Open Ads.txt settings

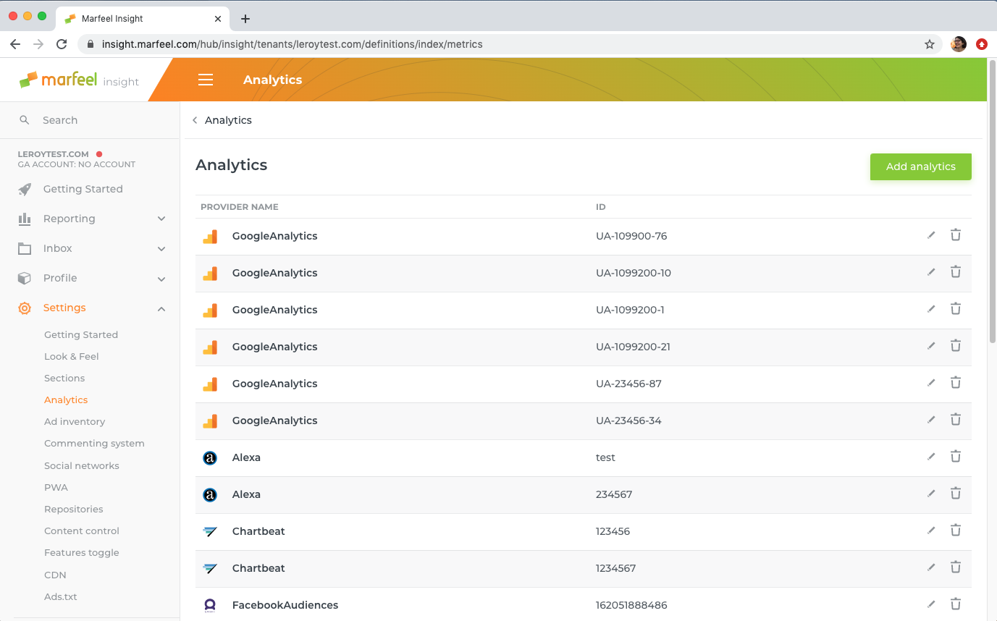click(61, 596)
